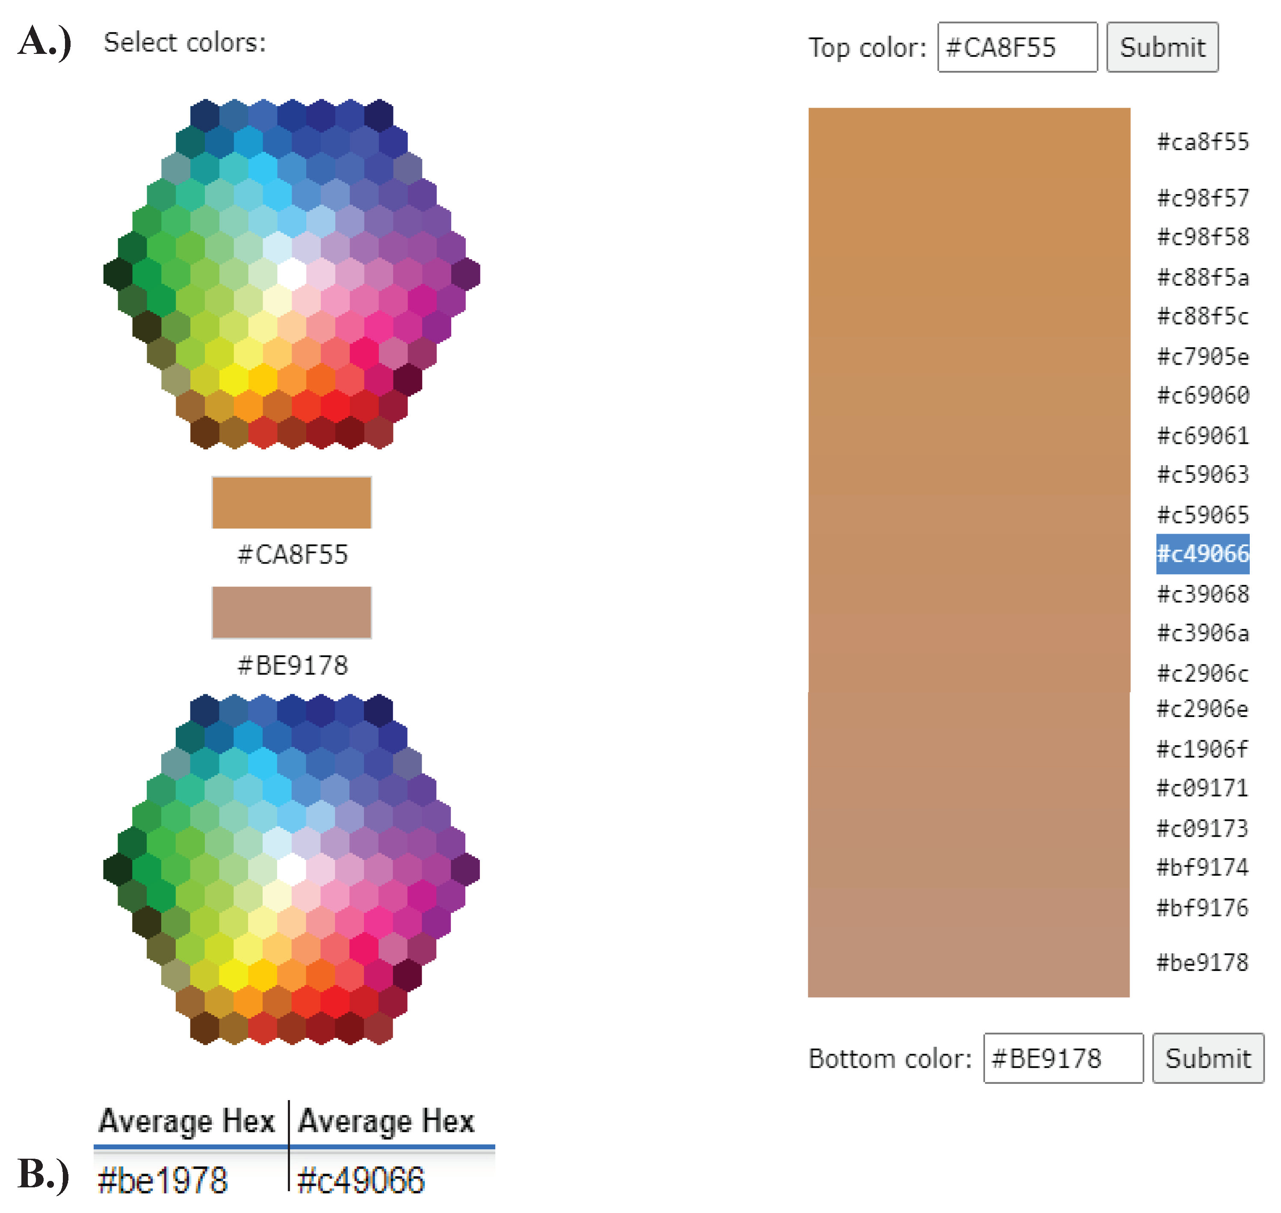Select the #CA8F55 color swatch
This screenshot has width=1281, height=1213.
[292, 502]
